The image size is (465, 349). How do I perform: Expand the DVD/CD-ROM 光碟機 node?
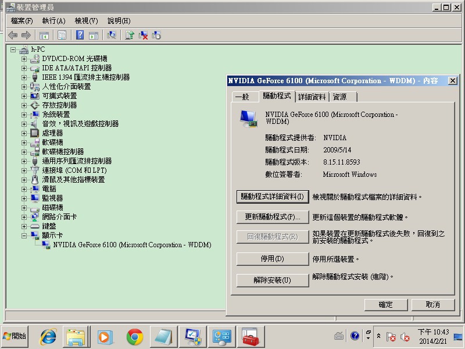click(x=24, y=59)
